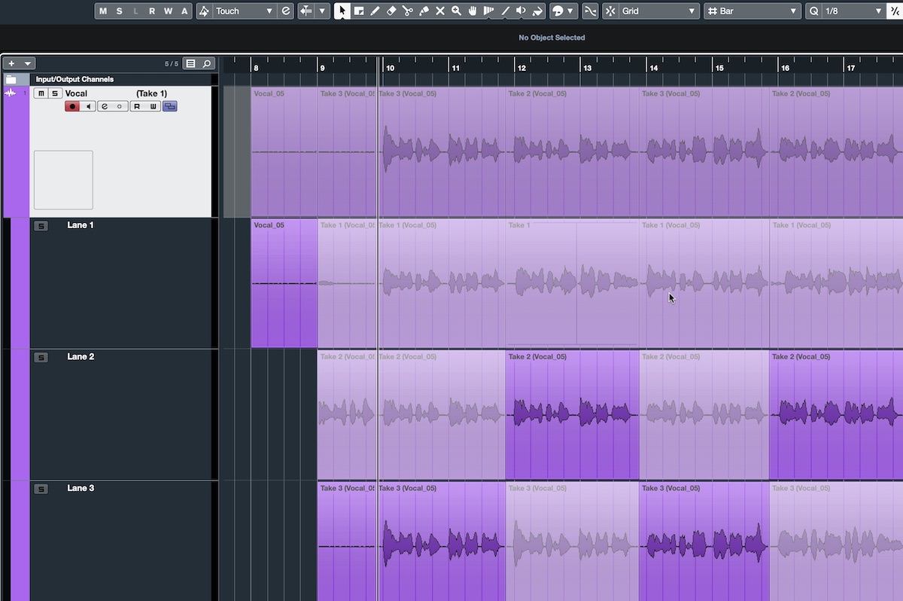The image size is (903, 601).
Task: Solo the Vocal track
Action: (54, 93)
